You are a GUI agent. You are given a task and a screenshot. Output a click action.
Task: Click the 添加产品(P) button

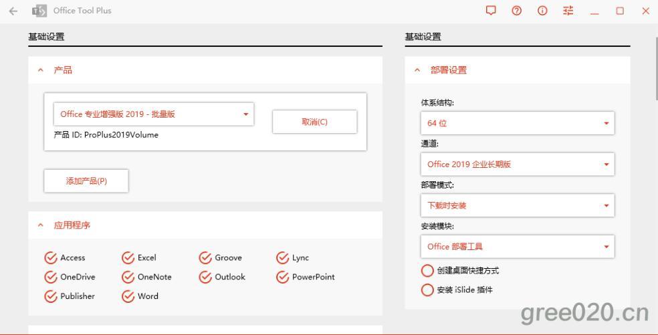tap(86, 181)
